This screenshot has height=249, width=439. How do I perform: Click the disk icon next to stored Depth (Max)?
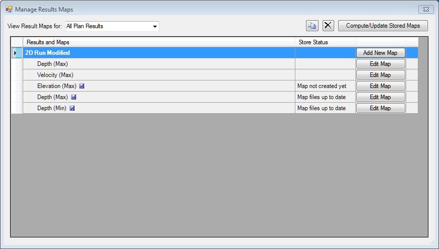tap(74, 97)
